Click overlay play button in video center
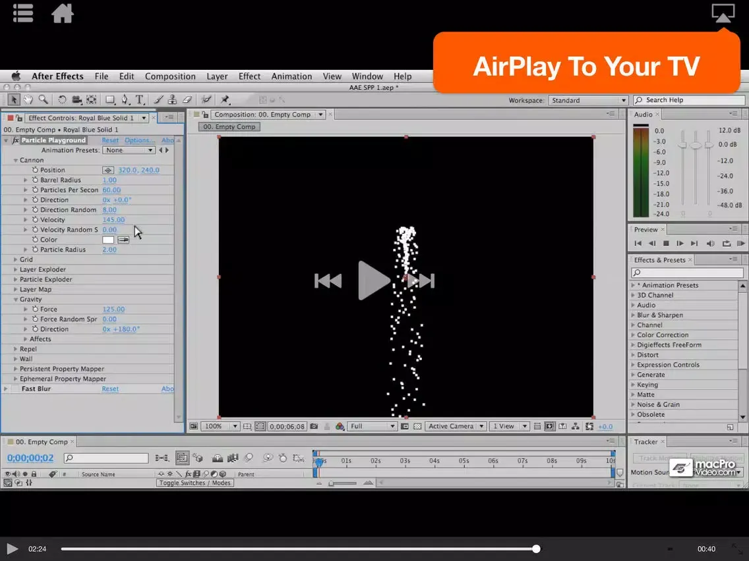The image size is (749, 561). point(373,280)
